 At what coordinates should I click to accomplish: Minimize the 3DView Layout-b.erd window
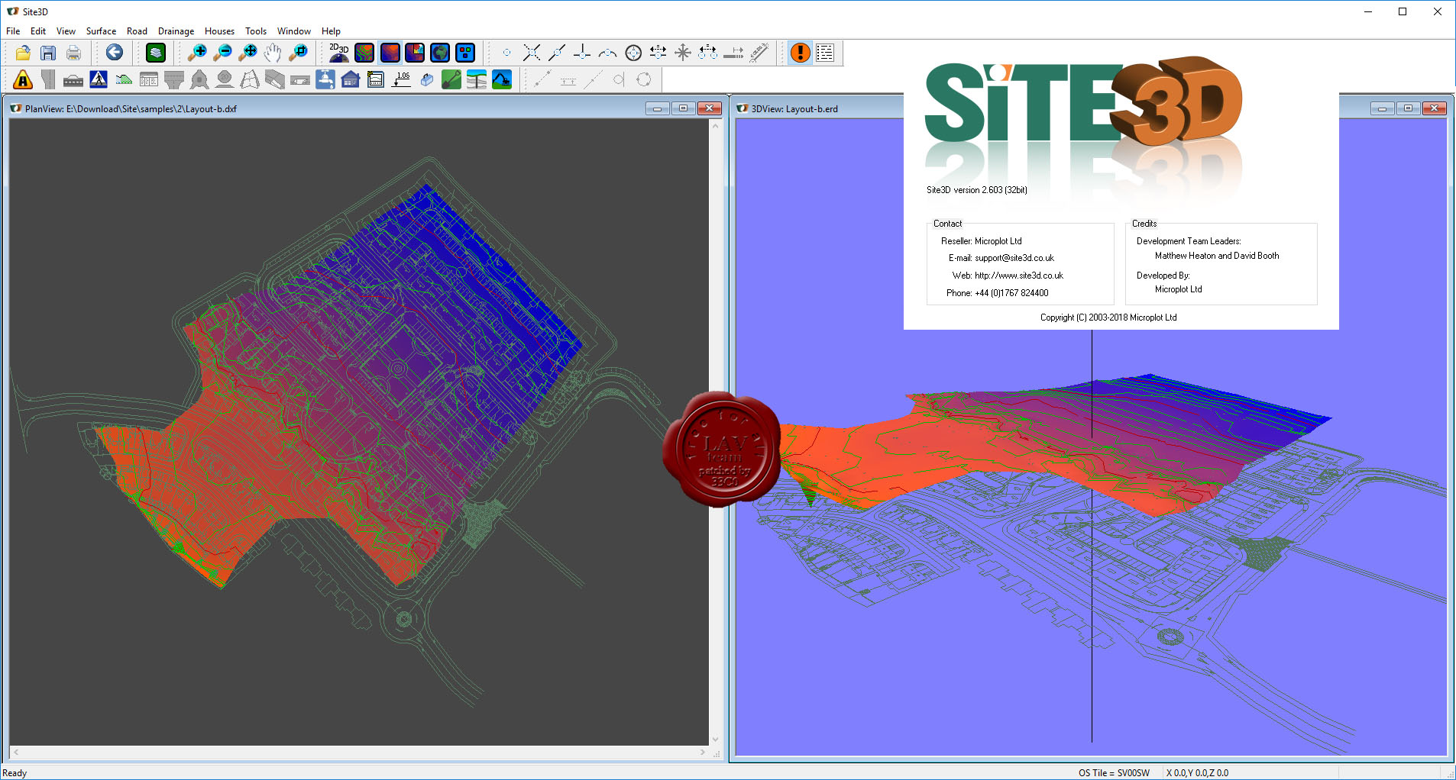(1381, 108)
